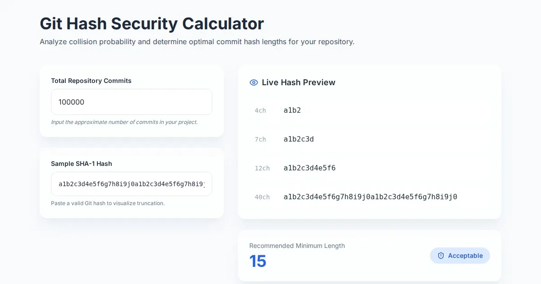
Task: Click the recommended minimum length value 15
Action: (258, 261)
